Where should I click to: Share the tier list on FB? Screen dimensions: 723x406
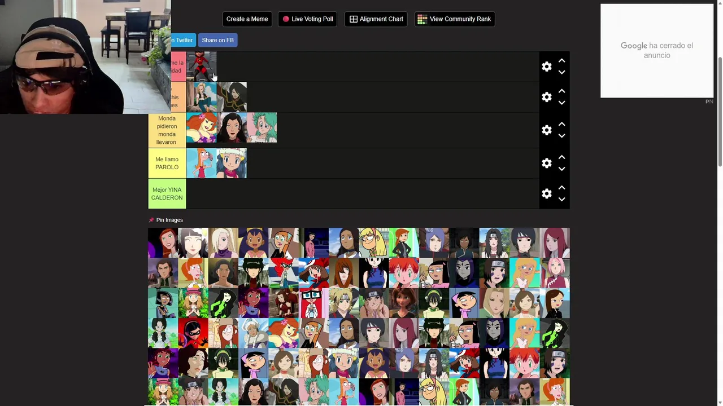217,40
